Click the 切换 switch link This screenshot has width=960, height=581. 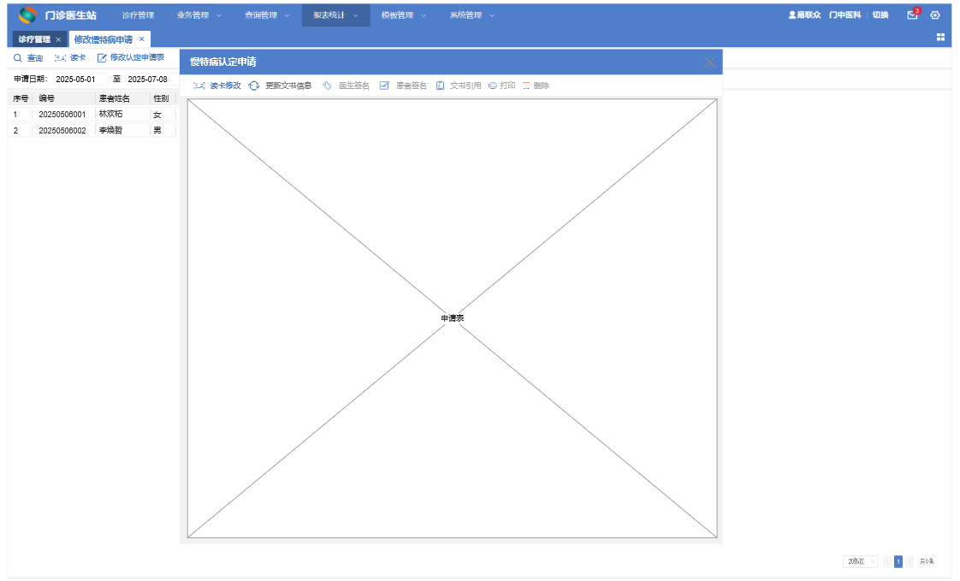pyautogui.click(x=880, y=15)
